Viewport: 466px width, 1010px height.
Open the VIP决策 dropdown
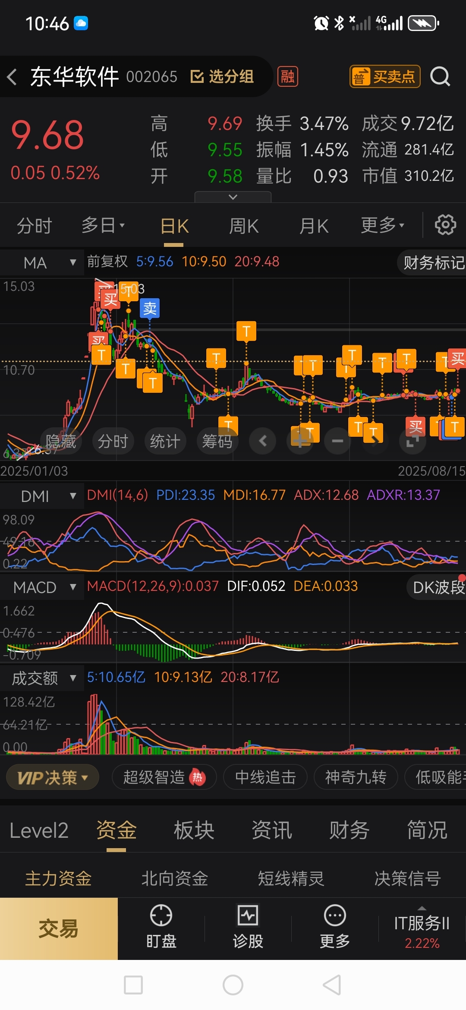53,777
